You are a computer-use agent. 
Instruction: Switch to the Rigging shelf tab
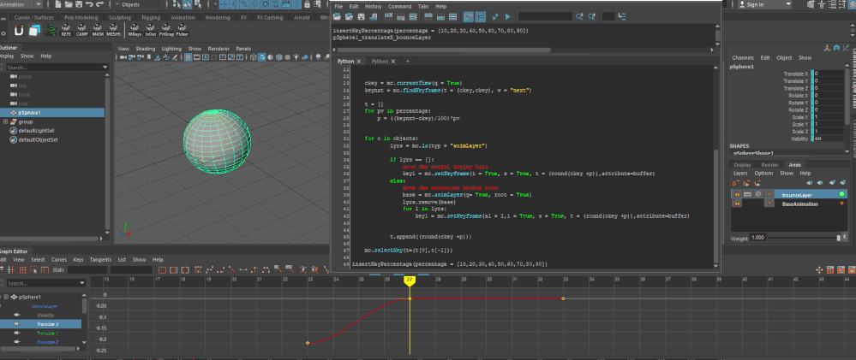[x=151, y=17]
